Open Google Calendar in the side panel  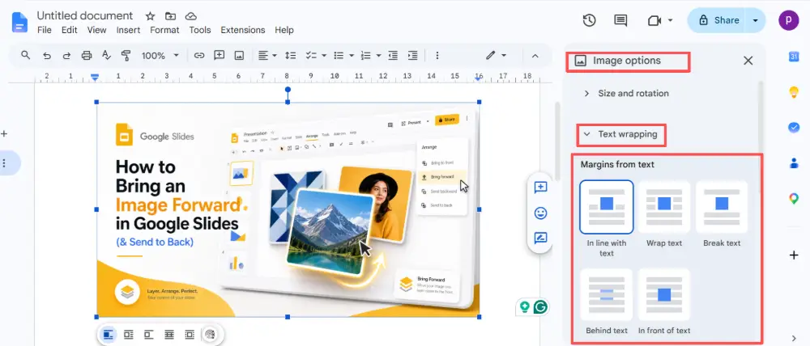794,57
